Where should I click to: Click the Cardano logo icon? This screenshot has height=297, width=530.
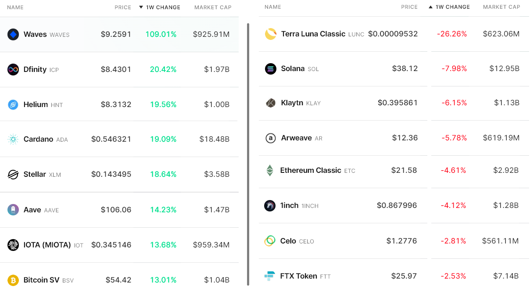(13, 139)
